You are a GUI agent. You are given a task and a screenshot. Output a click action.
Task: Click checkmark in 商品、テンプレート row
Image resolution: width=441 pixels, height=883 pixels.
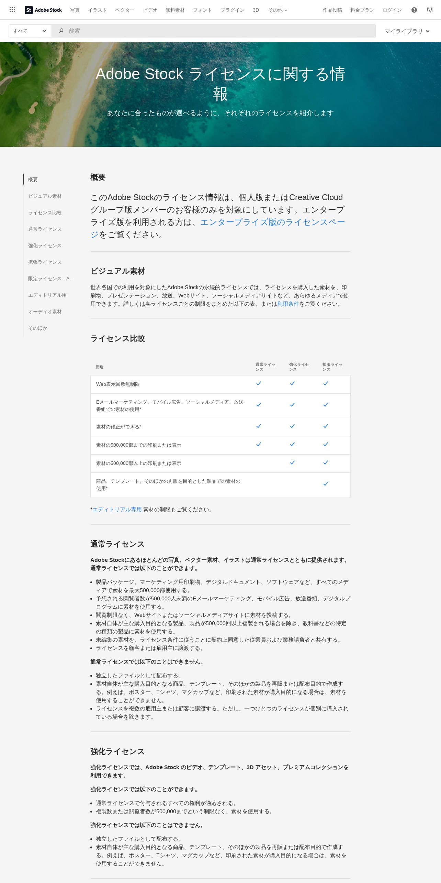pos(326,484)
